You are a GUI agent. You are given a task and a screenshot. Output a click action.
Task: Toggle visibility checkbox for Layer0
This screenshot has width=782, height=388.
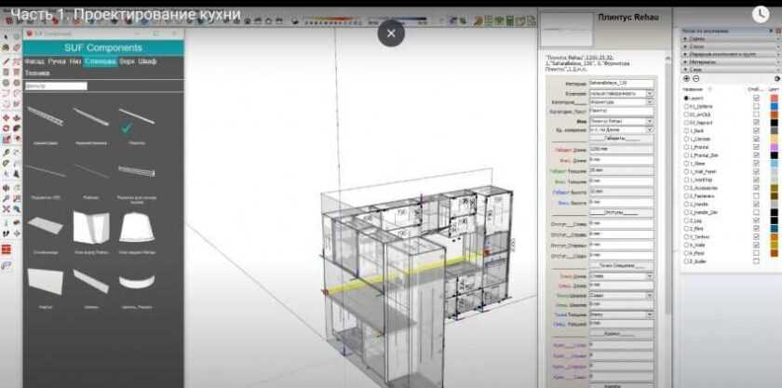tap(755, 98)
